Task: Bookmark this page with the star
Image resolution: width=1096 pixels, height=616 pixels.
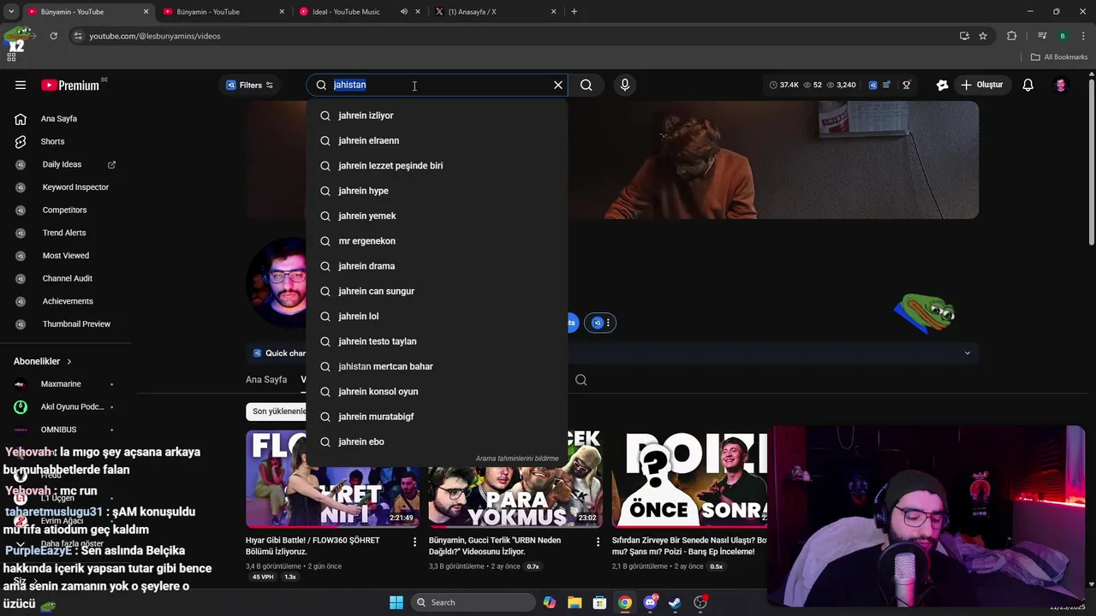Action: coord(983,36)
